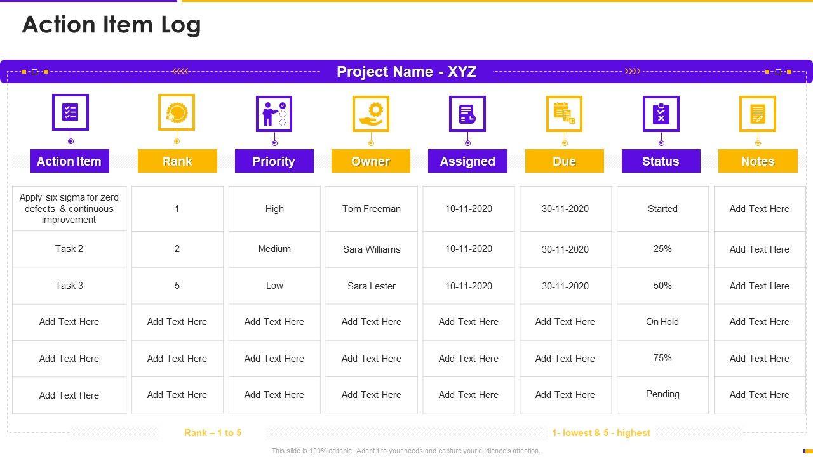Select the badge icon above Rank
This screenshot has width=813, height=457.
click(x=177, y=112)
